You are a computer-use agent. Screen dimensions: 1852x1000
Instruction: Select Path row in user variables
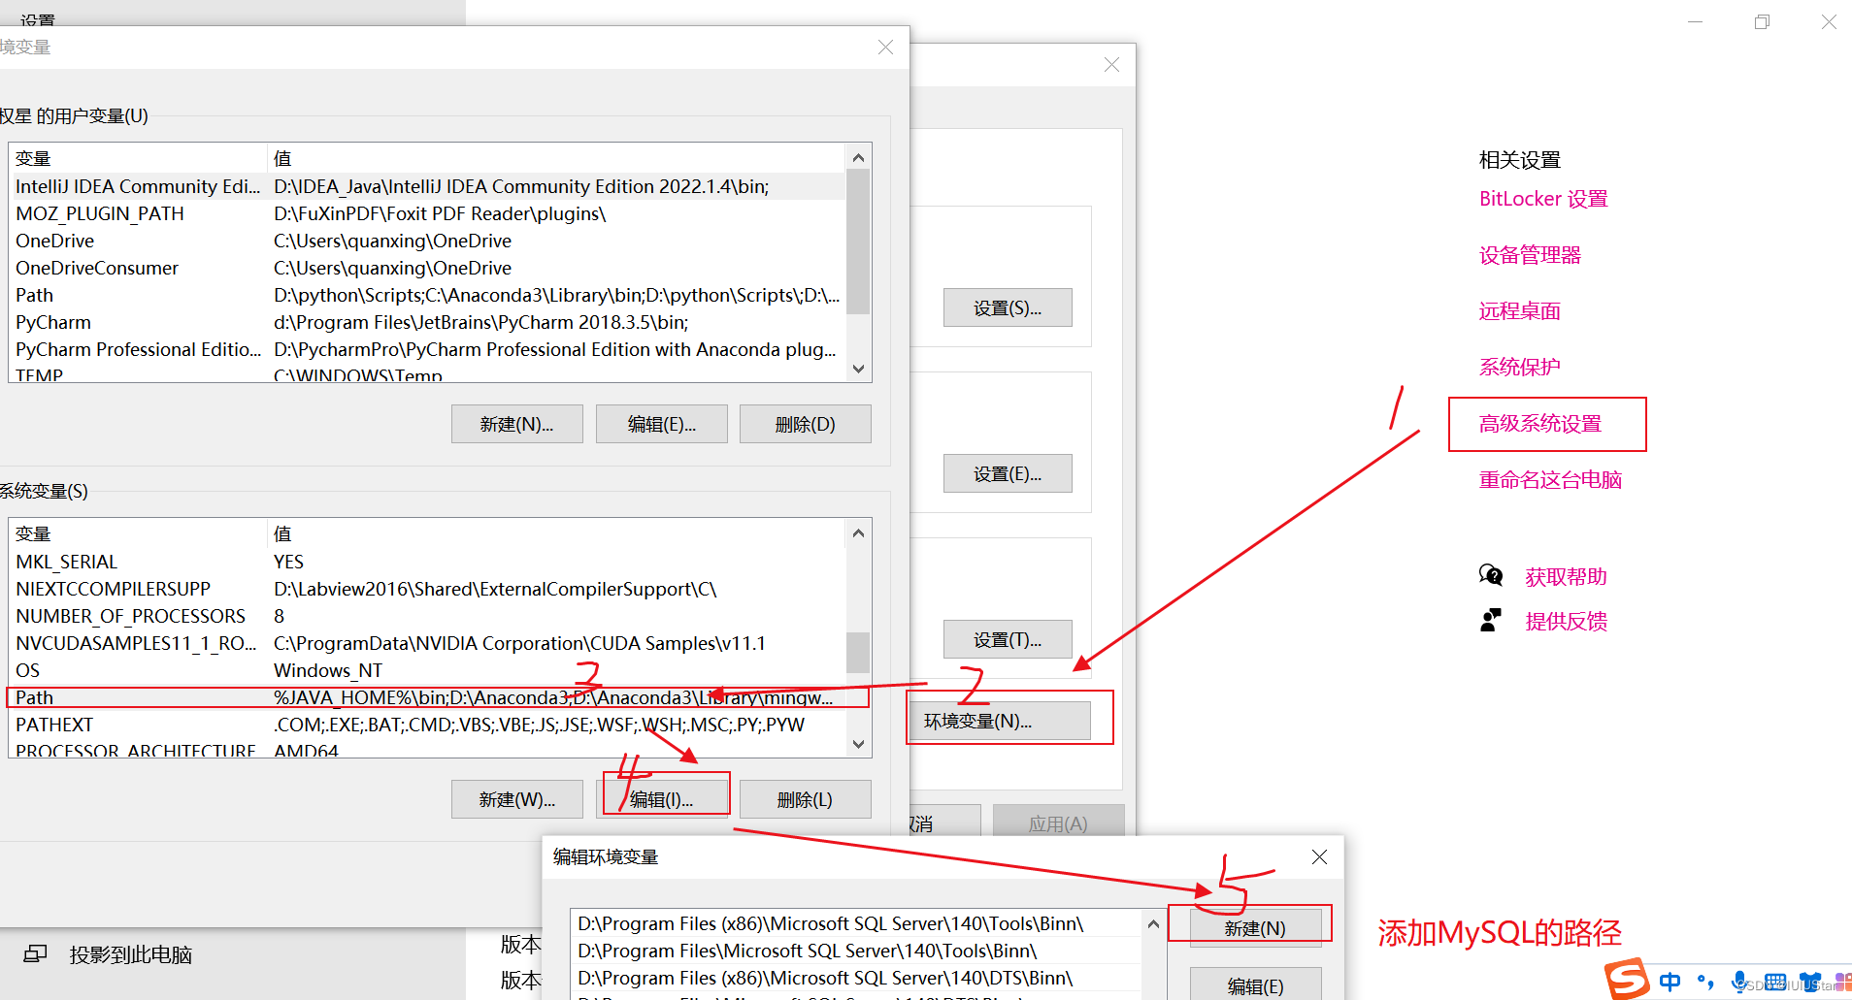[x=427, y=295]
